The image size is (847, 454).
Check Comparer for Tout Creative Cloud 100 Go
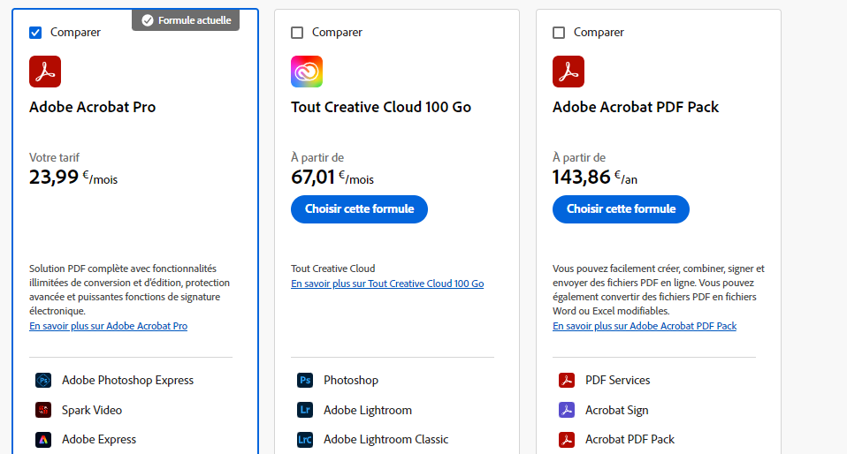click(x=297, y=33)
